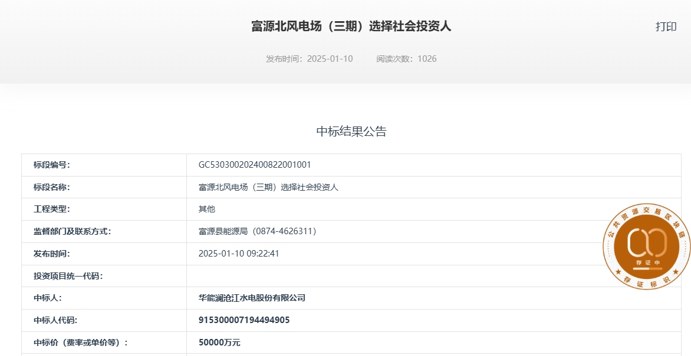Select 富源县能源局（0874-4626311）contact value

tap(258, 231)
